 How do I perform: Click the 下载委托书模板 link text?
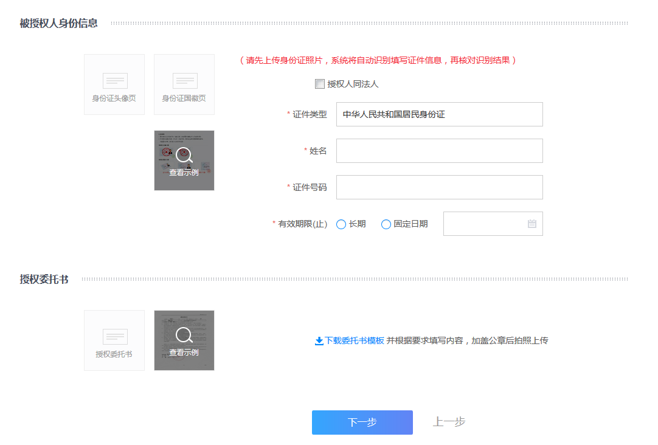click(x=355, y=340)
